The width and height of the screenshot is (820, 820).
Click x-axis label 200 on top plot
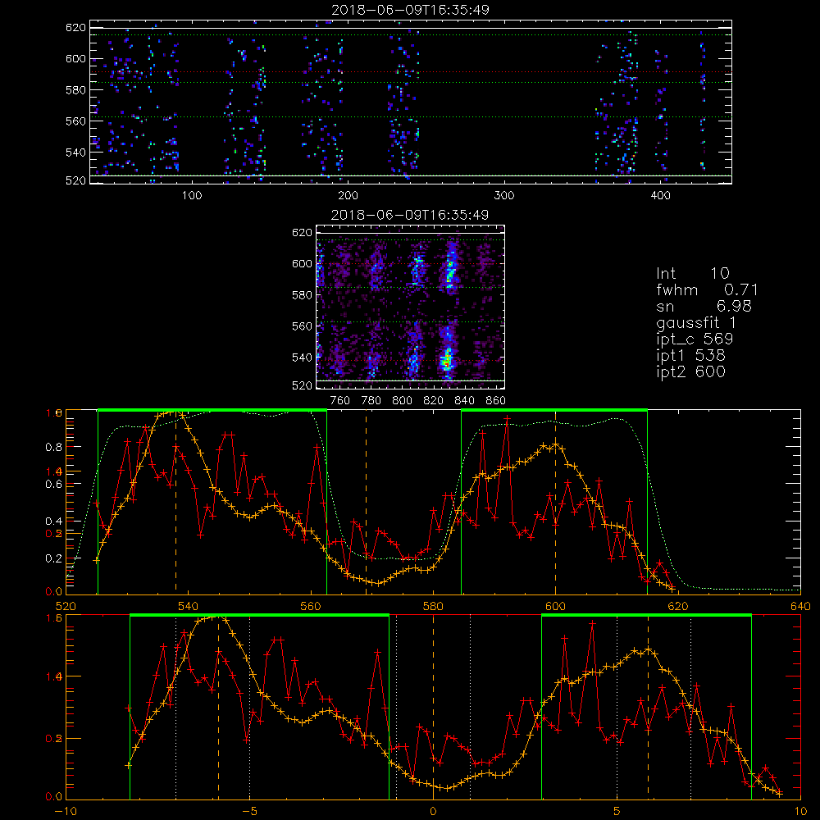(x=348, y=196)
